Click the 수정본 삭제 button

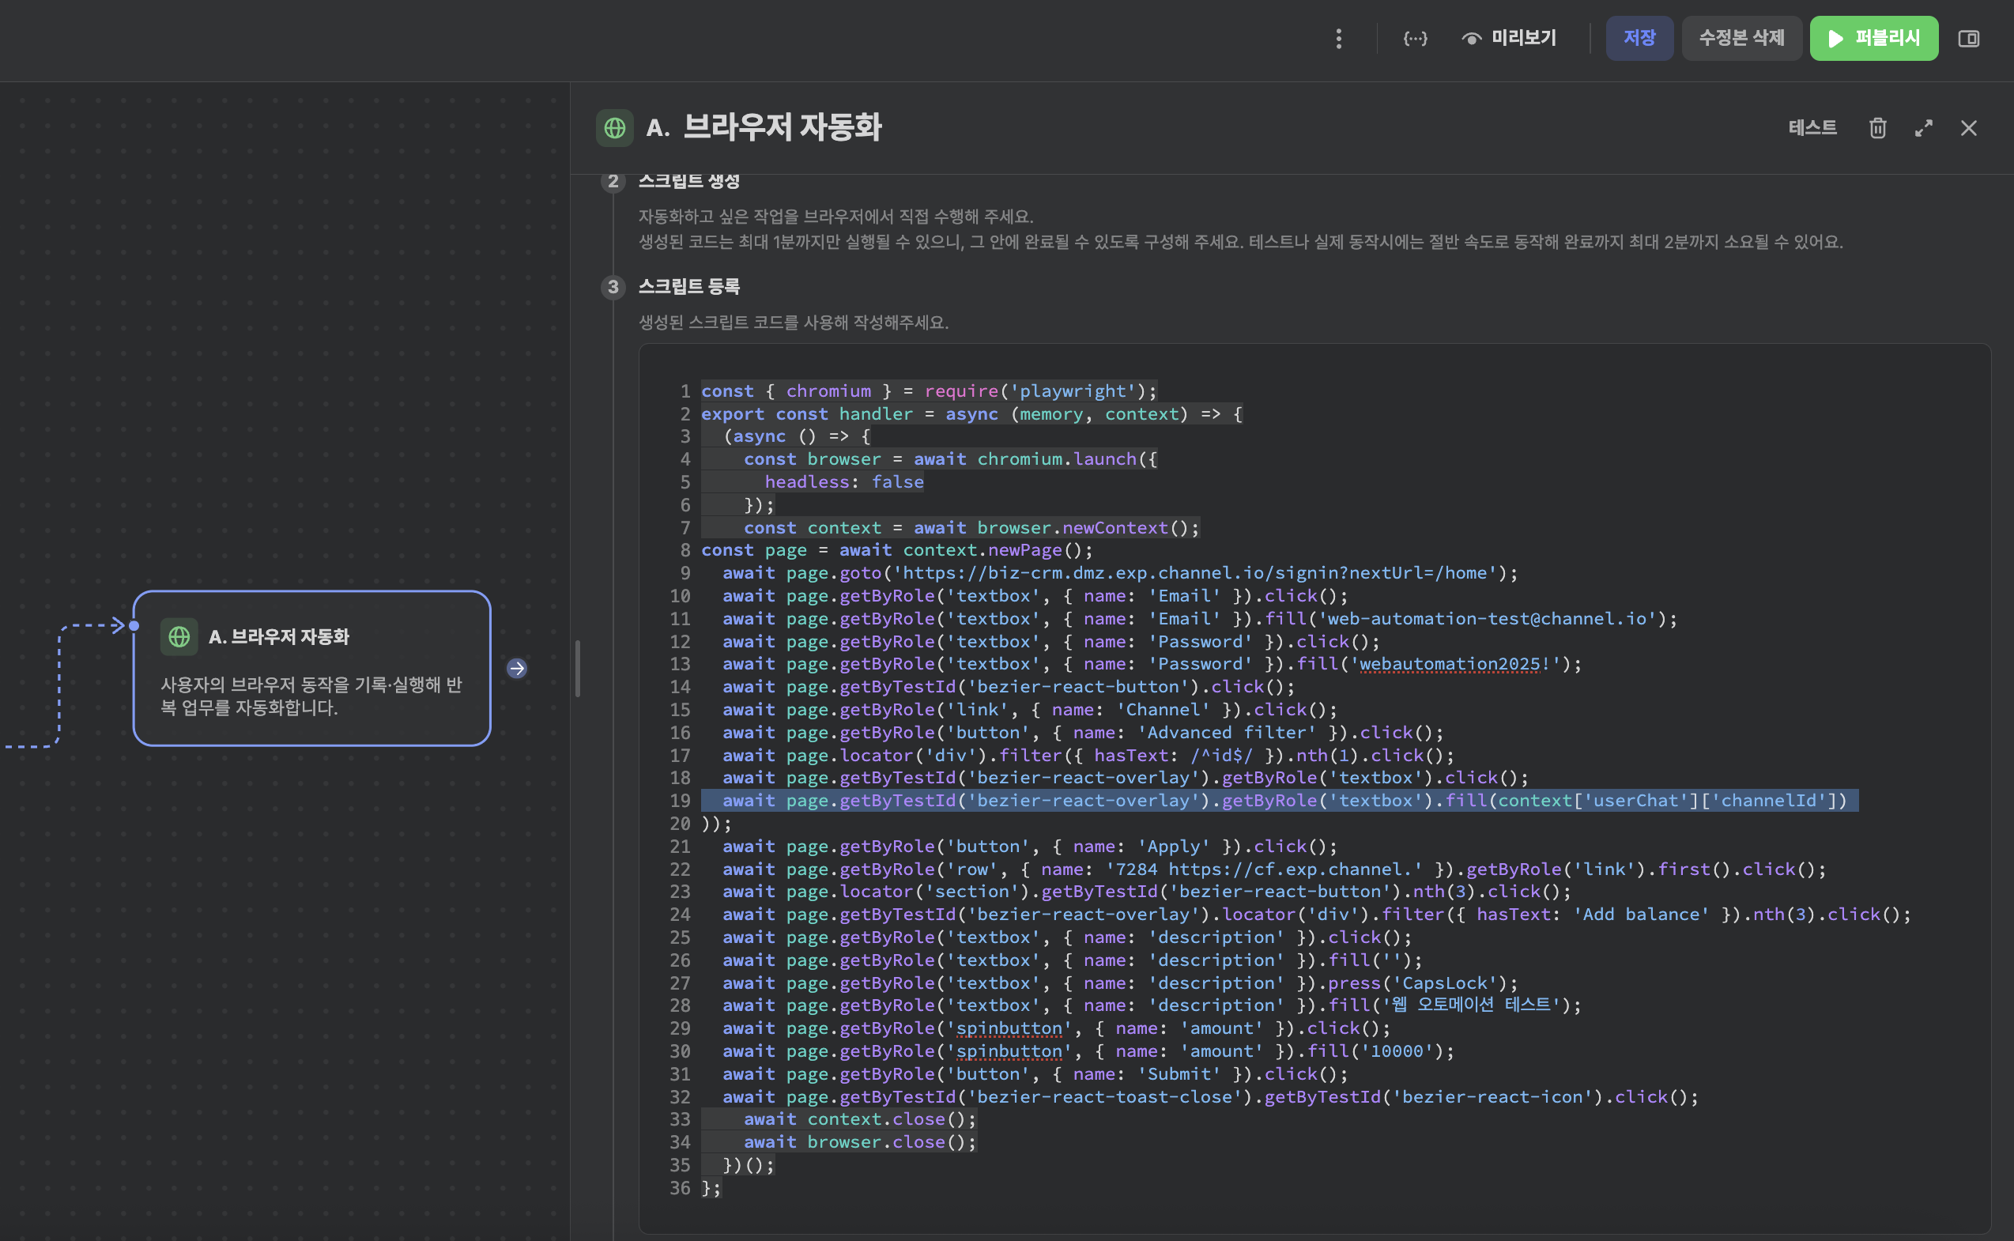1741,39
